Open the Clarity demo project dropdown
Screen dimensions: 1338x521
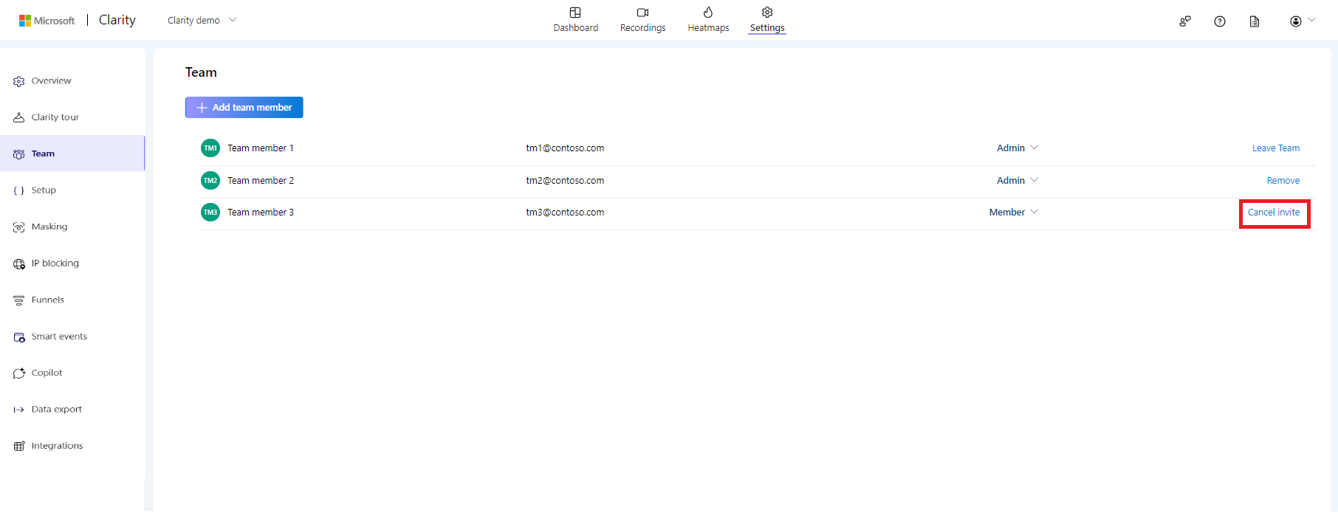pyautogui.click(x=202, y=20)
